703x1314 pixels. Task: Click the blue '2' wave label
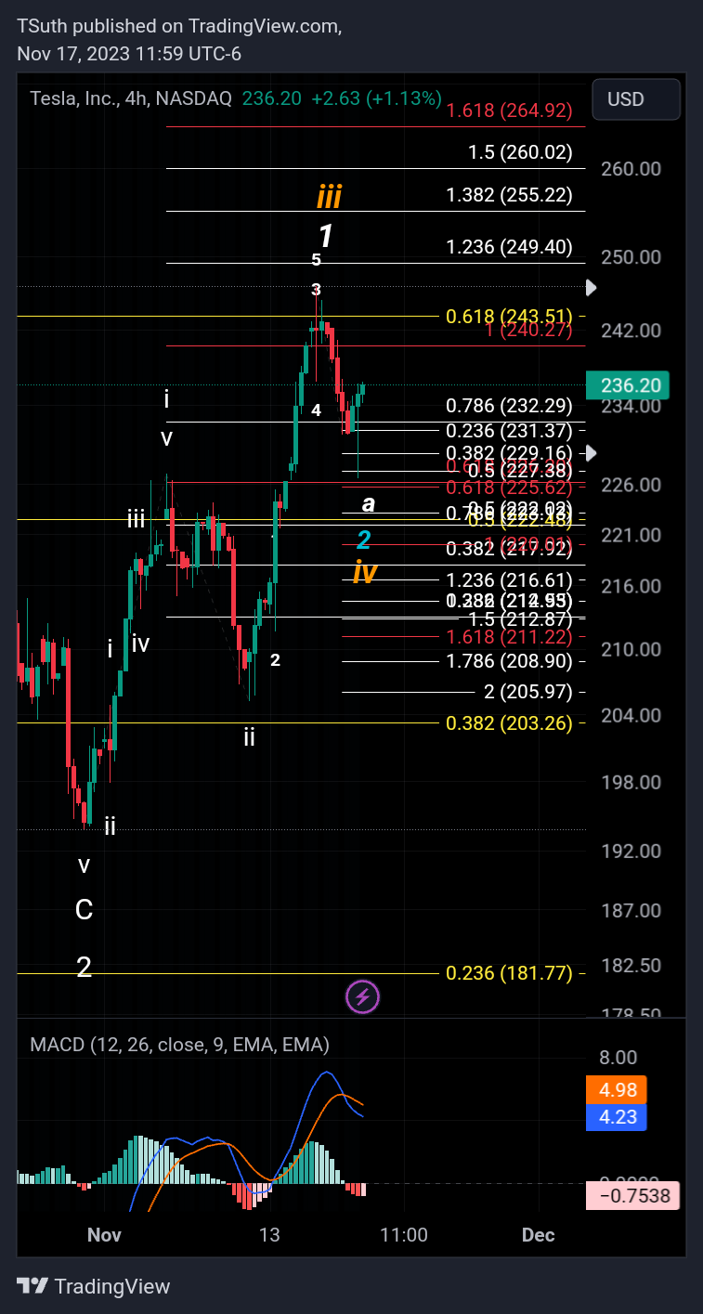[364, 540]
